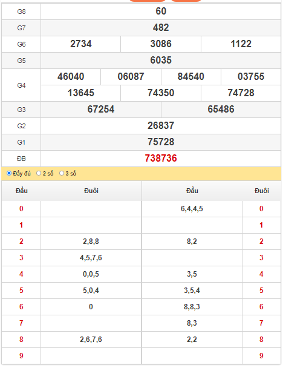The image size is (283, 368).
Task: Select the "Đầy đủ" radio option
Action: 9,173
